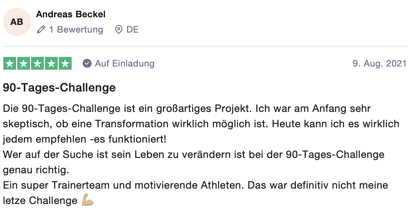Screen dimensions: 415x211
Task: Click the review date 9. Aug. 2021
Action: coord(380,63)
